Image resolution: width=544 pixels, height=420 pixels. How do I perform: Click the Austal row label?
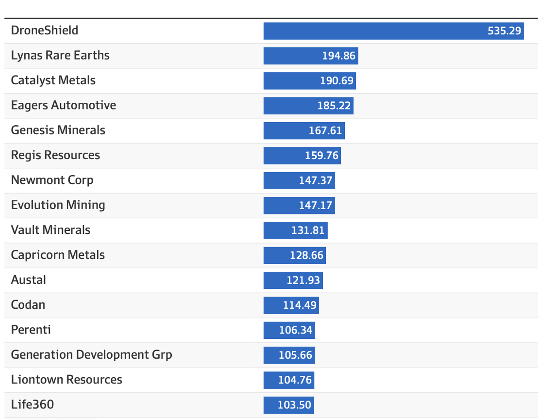[x=28, y=280]
